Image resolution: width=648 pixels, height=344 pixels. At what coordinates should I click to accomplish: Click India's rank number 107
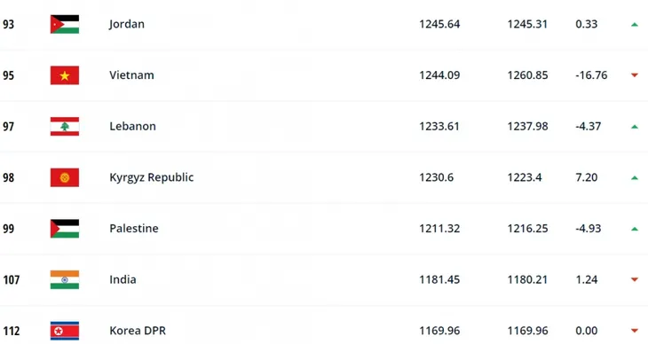[x=12, y=280]
